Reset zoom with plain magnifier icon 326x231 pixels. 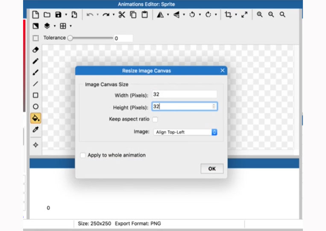tap(282, 15)
